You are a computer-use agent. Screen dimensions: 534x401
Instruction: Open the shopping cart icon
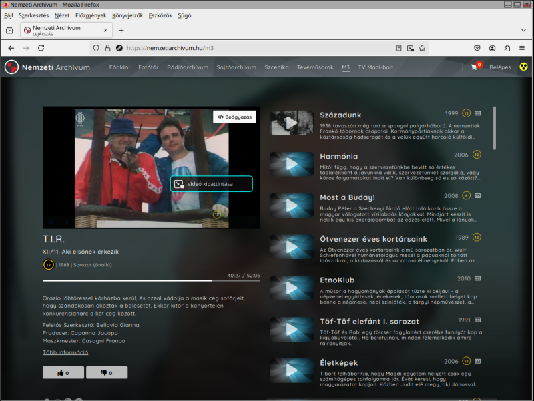(474, 67)
